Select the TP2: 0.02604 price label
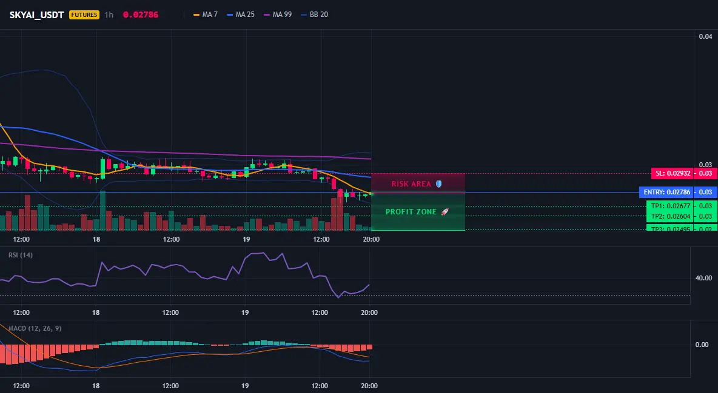The width and height of the screenshot is (718, 393). (x=670, y=216)
